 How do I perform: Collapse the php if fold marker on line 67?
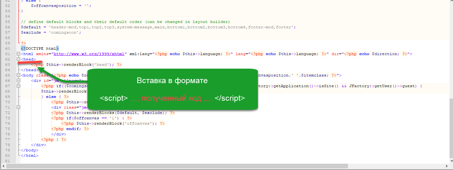18,86
